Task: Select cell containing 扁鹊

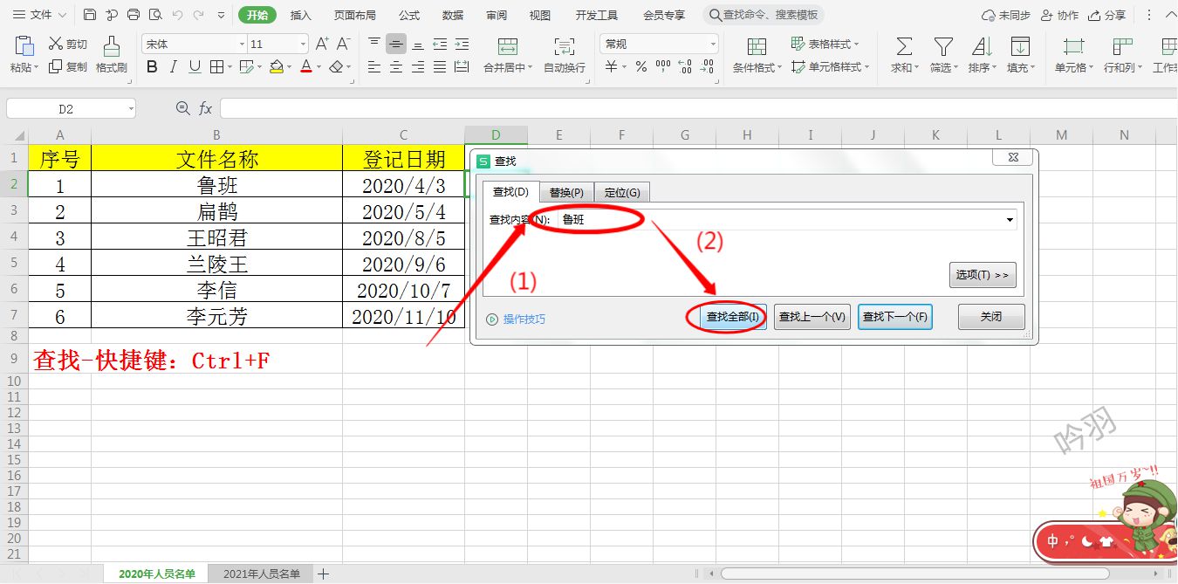Action: click(216, 211)
